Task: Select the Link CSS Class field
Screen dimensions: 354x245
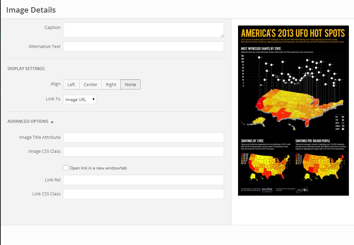Action: pyautogui.click(x=143, y=194)
